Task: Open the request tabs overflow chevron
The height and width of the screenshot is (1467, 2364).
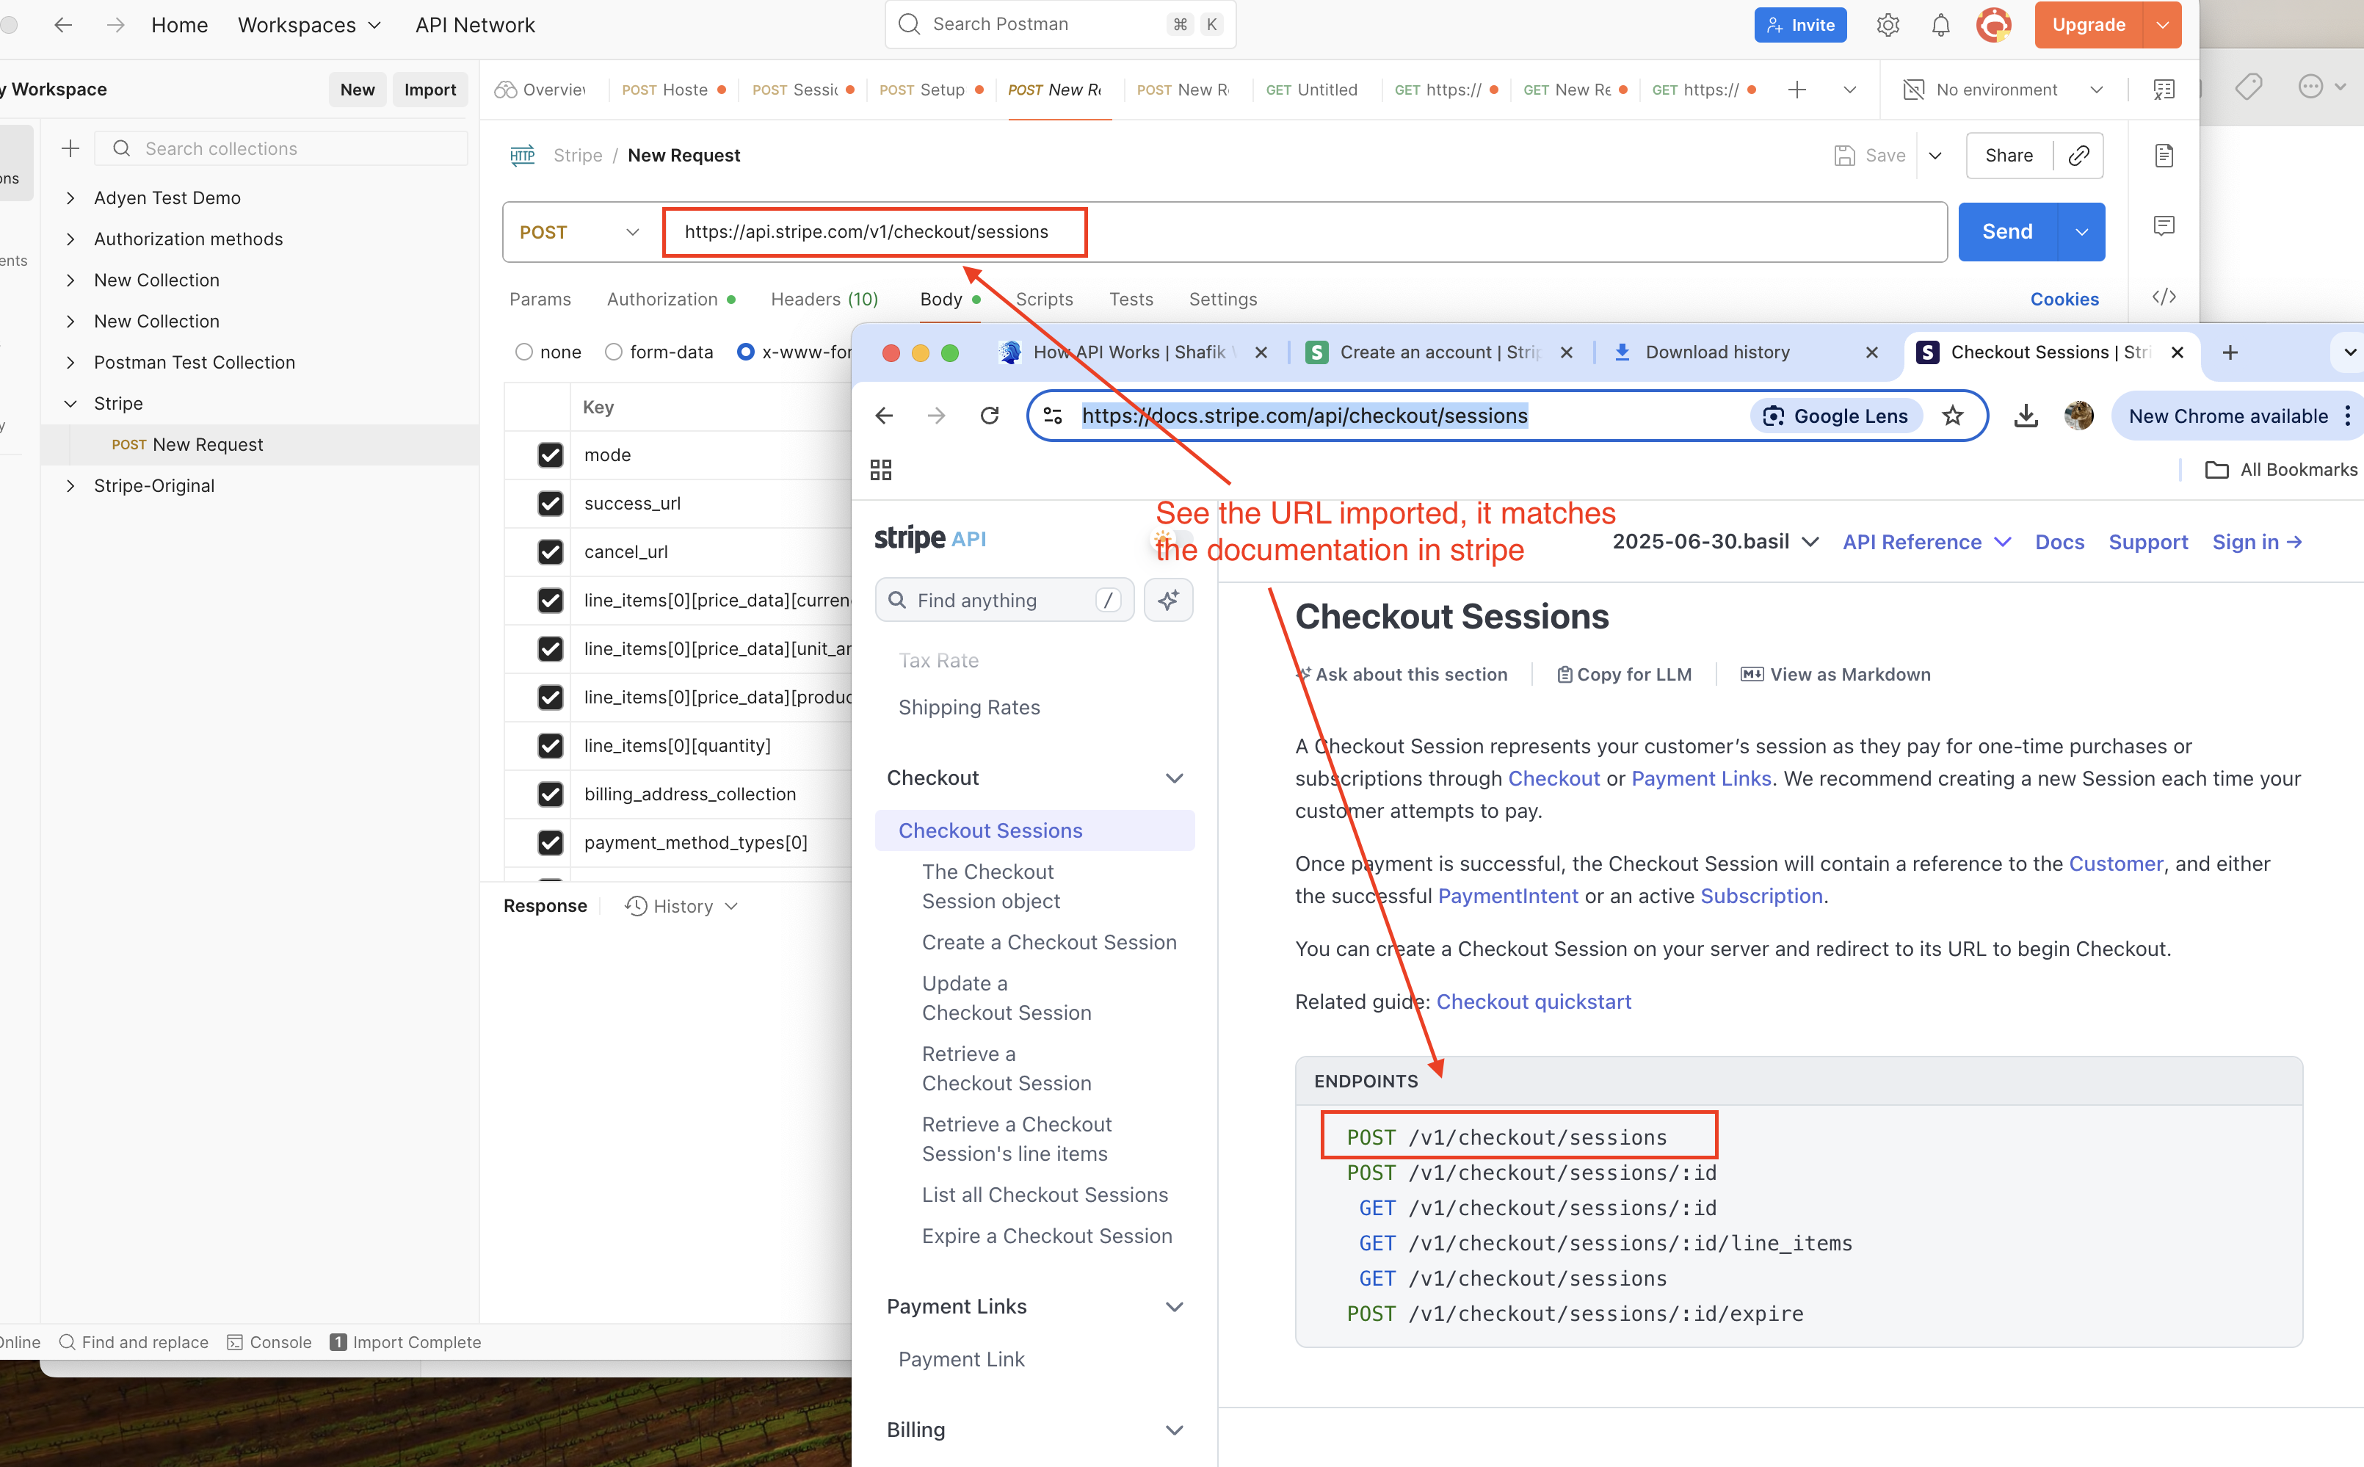Action: click(x=1850, y=90)
